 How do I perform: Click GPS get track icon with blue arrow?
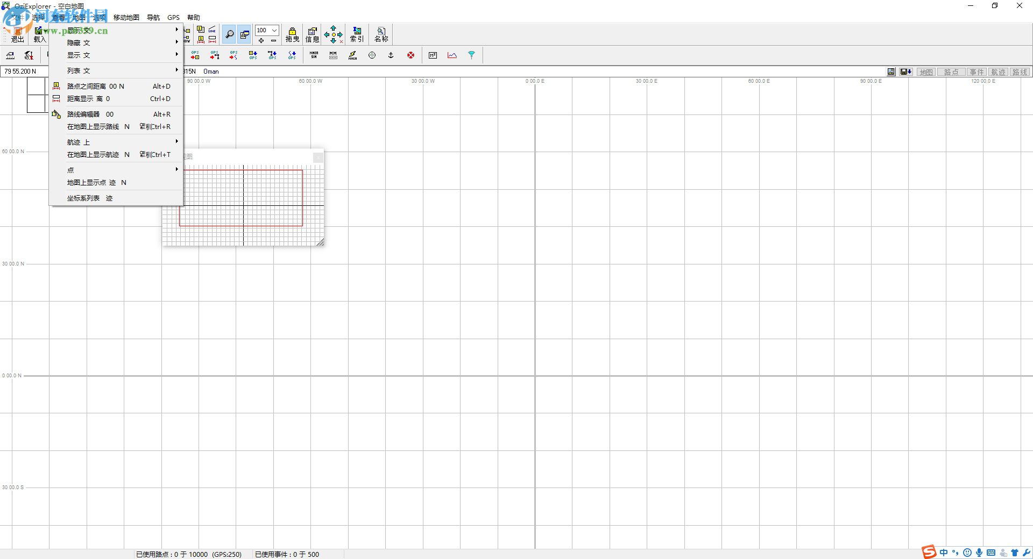(x=292, y=55)
